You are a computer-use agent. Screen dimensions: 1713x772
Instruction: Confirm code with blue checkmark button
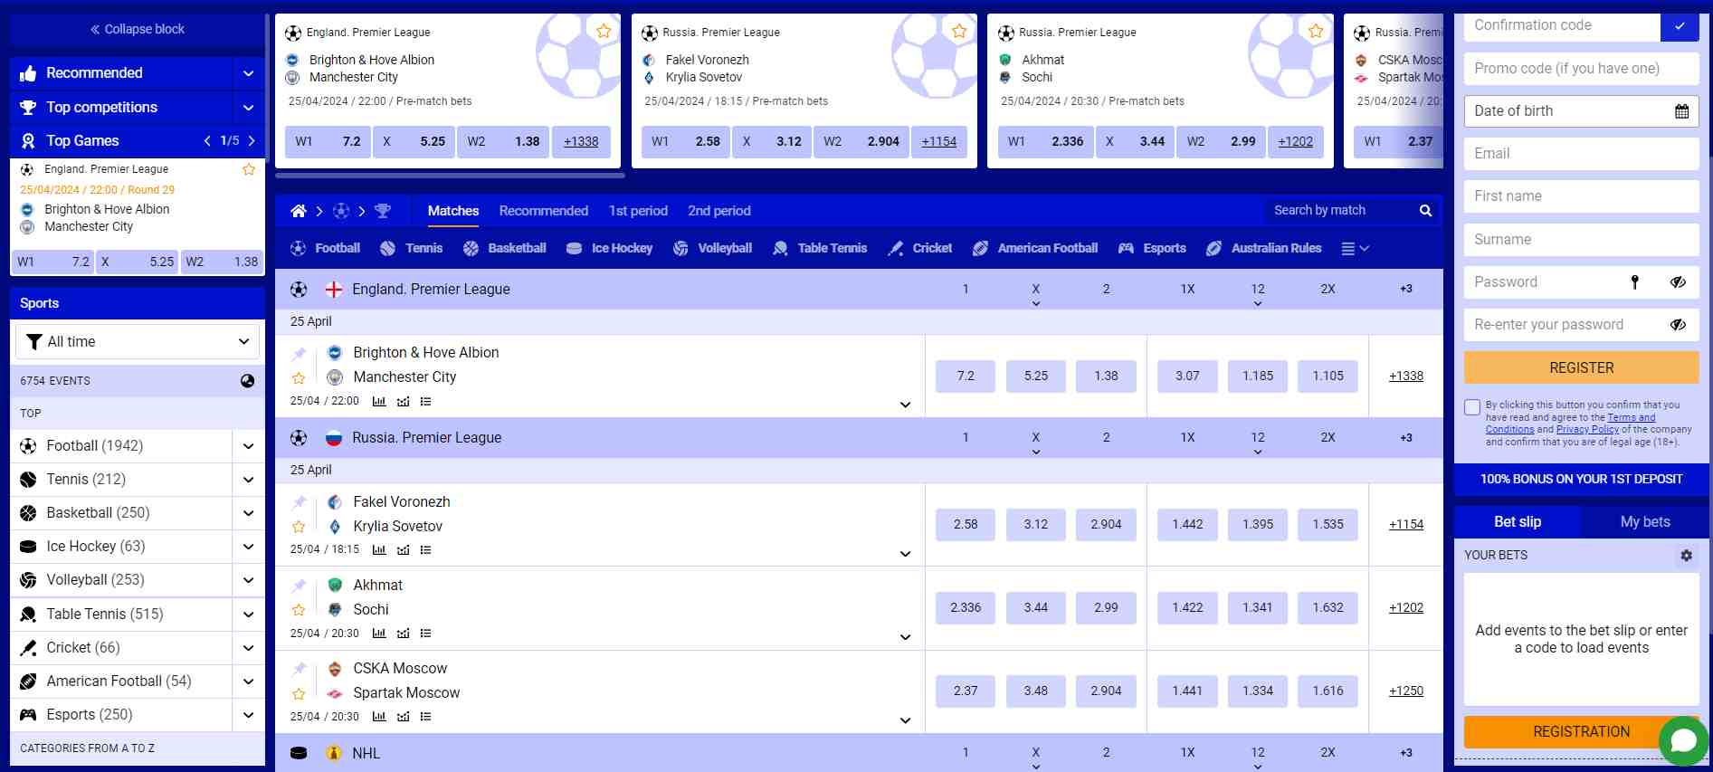(x=1680, y=26)
